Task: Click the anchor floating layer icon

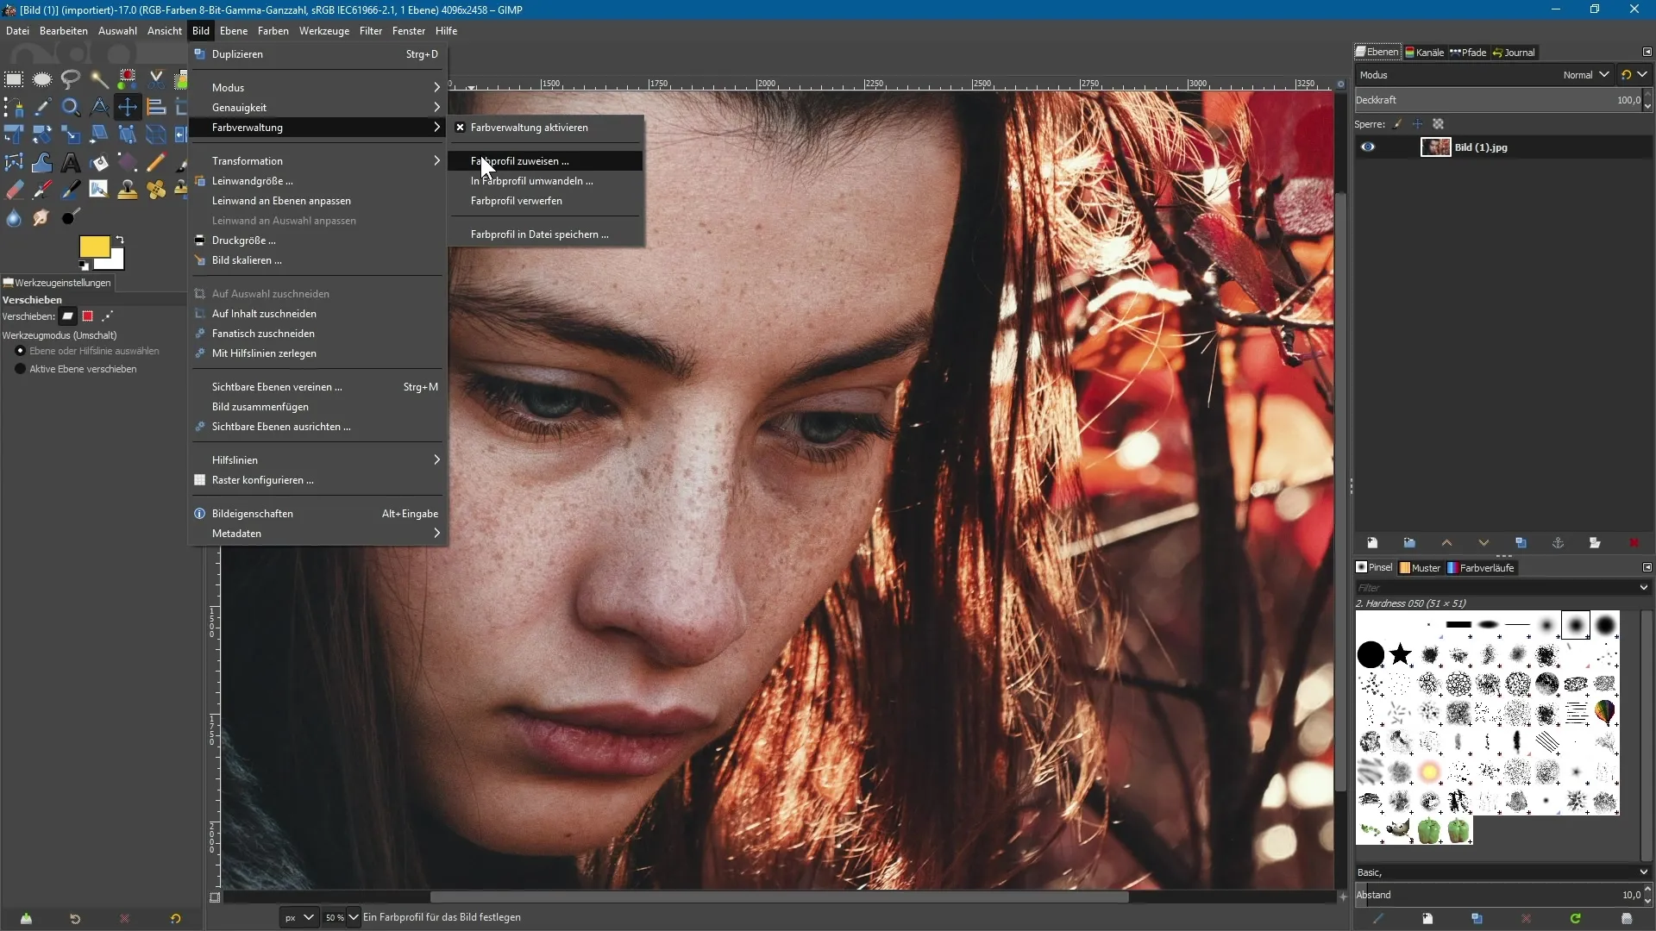Action: (1558, 543)
